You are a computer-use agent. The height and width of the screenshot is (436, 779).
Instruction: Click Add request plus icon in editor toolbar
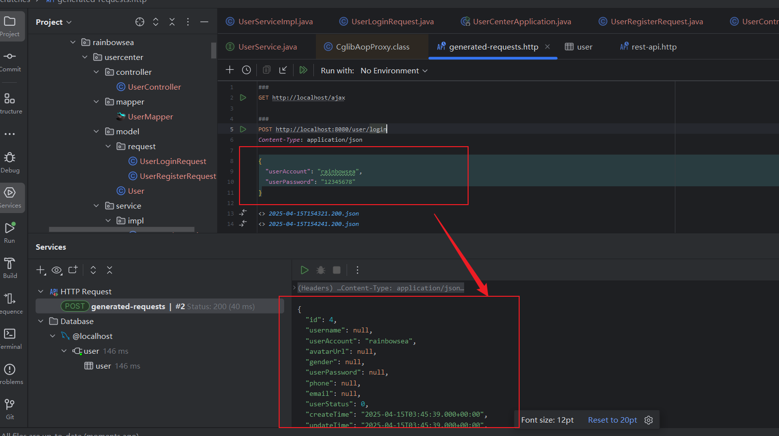pos(230,70)
